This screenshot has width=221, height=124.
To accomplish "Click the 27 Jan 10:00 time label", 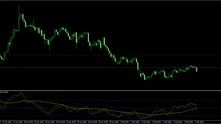I will click(7, 122).
